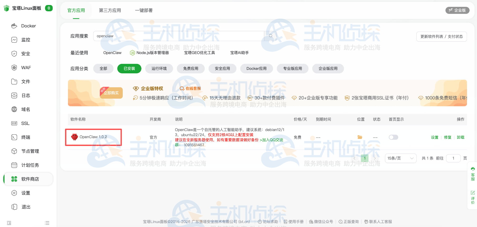This screenshot has height=227, width=477.
Task: Click the 软件名称 column header
Action: tap(78, 119)
